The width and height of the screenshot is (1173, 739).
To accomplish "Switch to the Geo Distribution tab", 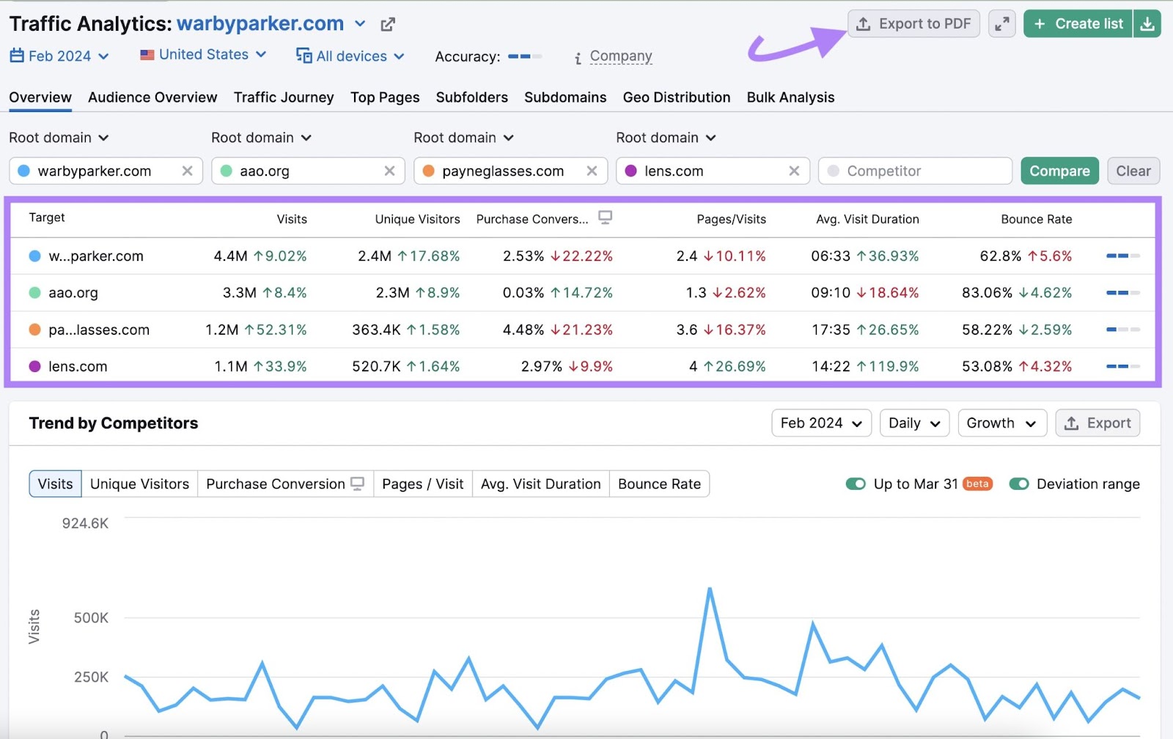I will click(676, 97).
